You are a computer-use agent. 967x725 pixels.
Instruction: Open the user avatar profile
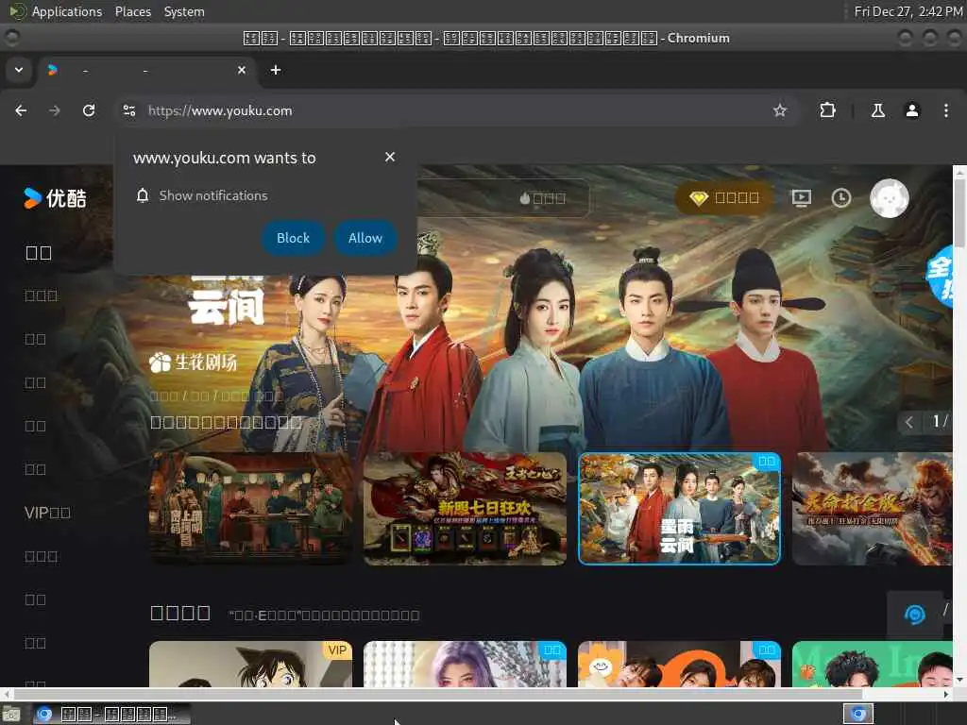pos(889,198)
